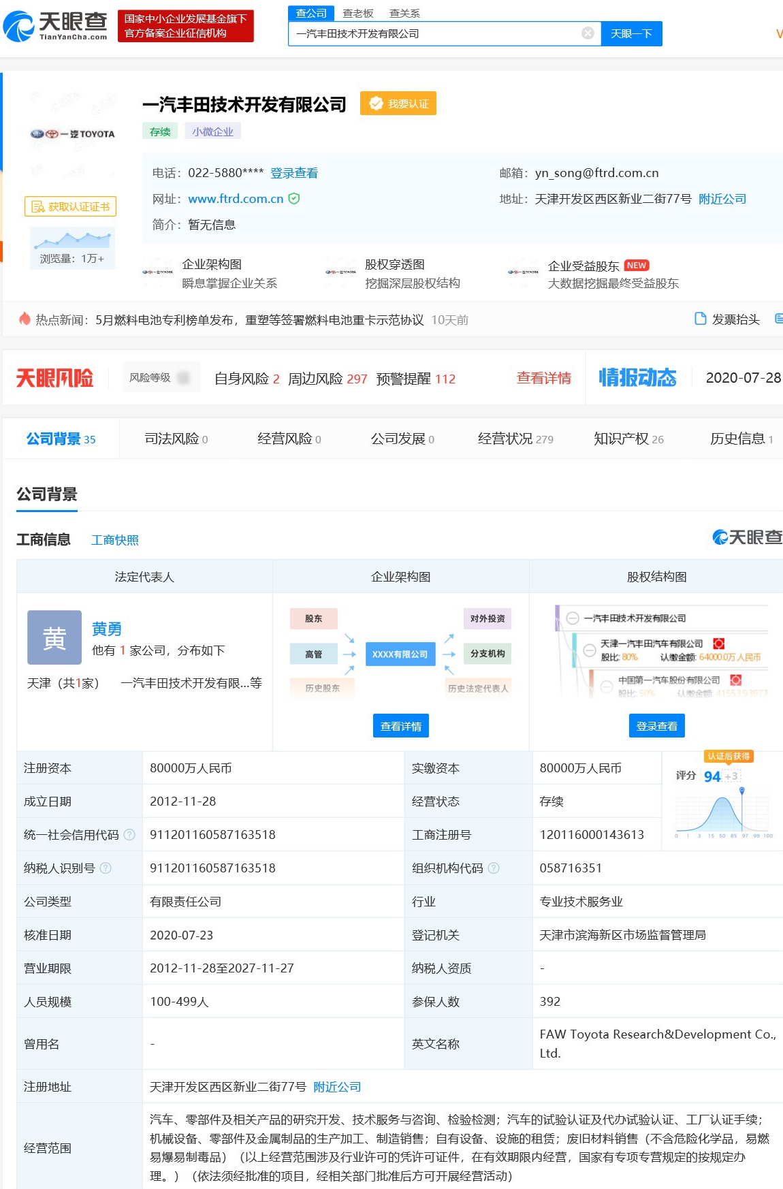
Task: Click the 发票抬头 link
Action: point(735,319)
